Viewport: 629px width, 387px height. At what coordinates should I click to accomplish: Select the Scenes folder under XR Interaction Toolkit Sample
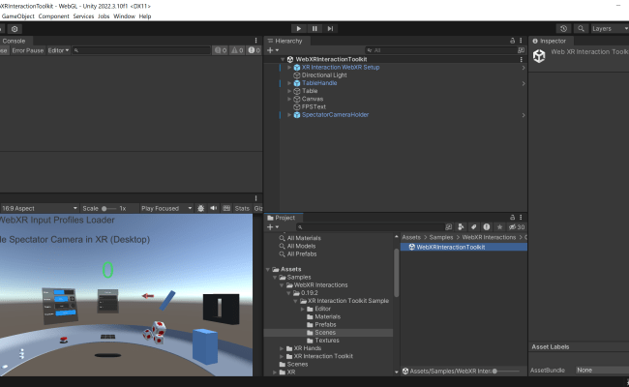point(325,333)
